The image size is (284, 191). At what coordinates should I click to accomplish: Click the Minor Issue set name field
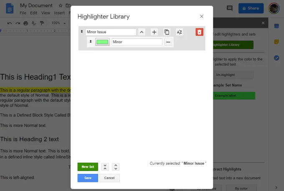tap(111, 32)
